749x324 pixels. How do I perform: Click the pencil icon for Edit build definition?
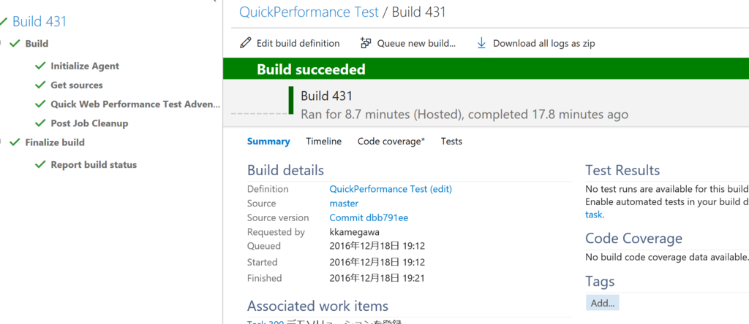click(x=245, y=43)
